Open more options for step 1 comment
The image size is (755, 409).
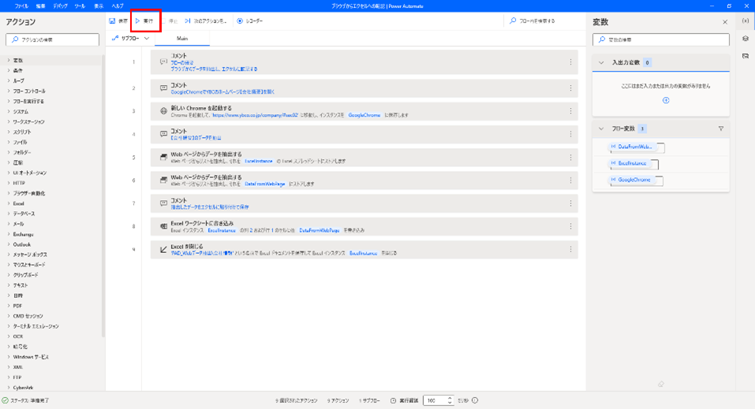570,62
